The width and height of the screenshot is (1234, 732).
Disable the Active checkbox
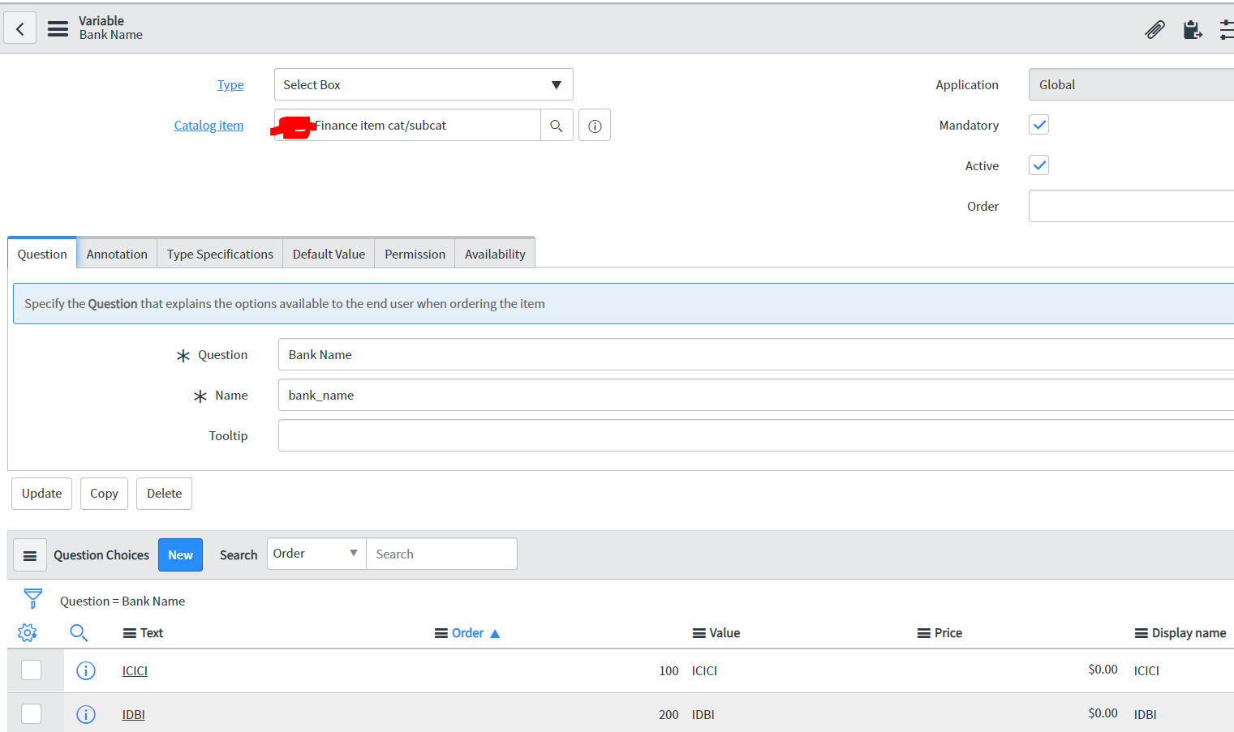click(x=1038, y=165)
